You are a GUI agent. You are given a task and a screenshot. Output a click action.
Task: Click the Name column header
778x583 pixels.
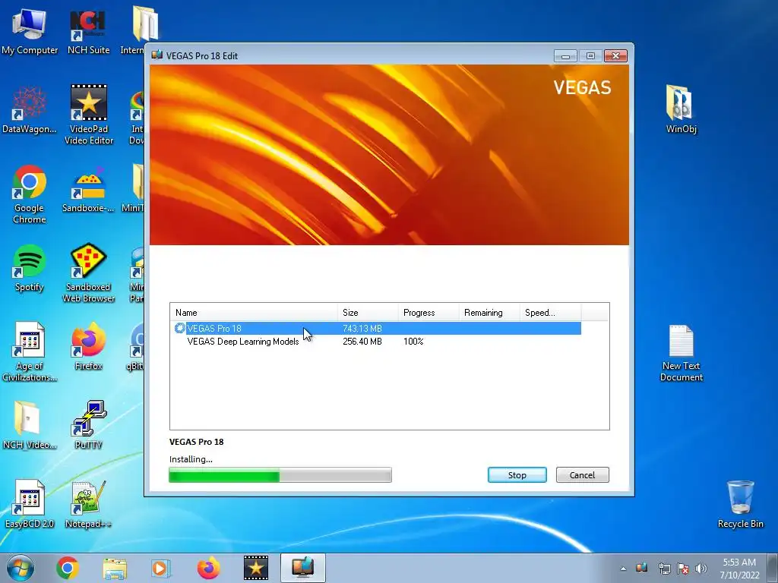tap(254, 313)
